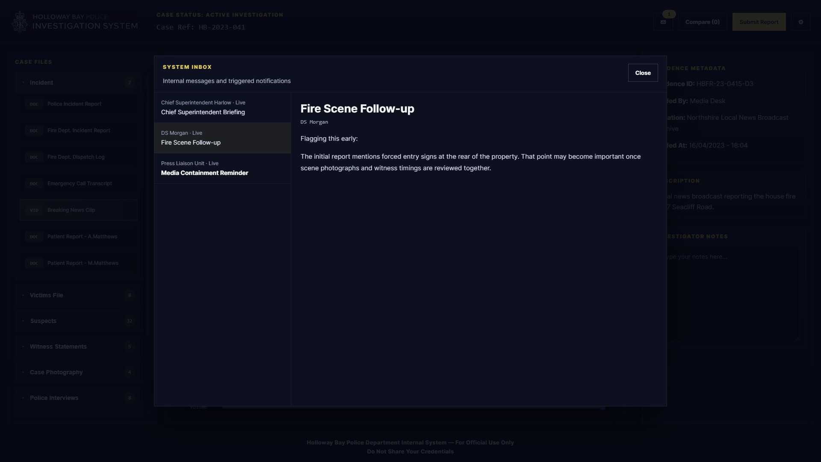This screenshot has width=821, height=462.
Task: Click the Holloway Bay Police crest logo
Action: (20, 22)
